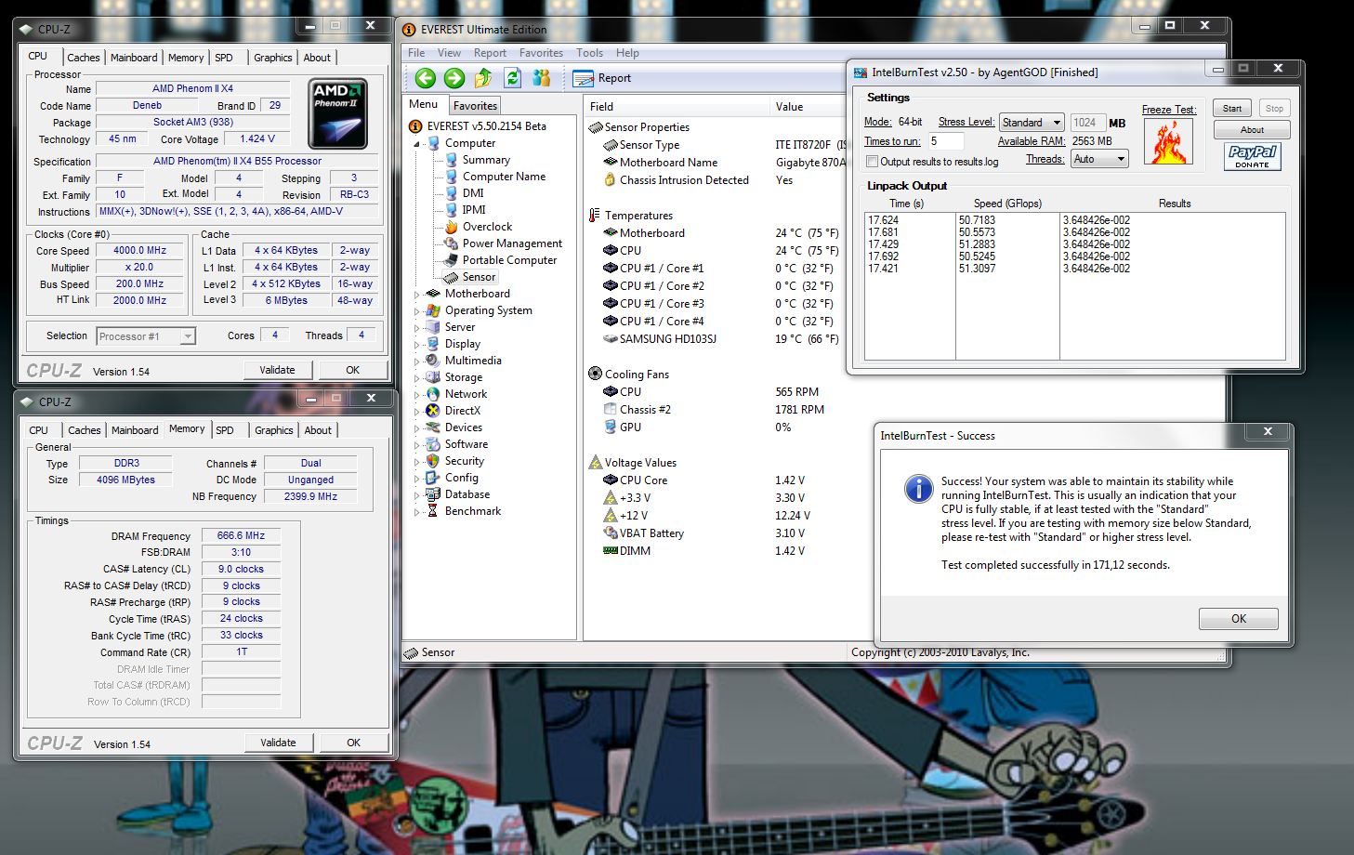Viewport: 1354px width, 855px height.
Task: Click the Times to run input field
Action: click(946, 141)
